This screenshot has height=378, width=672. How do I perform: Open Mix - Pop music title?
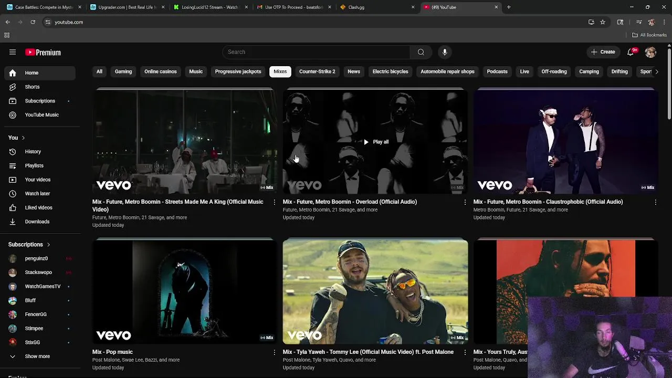click(x=112, y=352)
